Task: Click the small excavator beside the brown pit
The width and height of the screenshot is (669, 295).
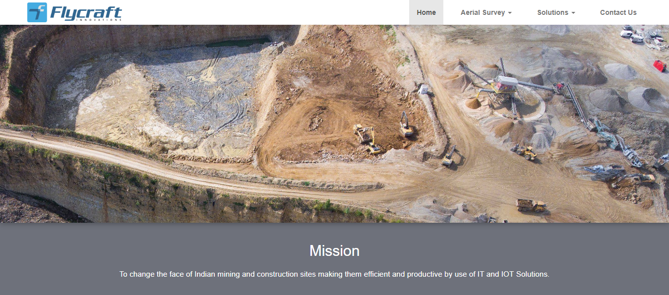Action: 449,156
